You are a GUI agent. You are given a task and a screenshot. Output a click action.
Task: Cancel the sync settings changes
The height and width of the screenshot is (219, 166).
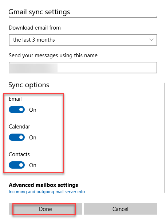(120, 209)
